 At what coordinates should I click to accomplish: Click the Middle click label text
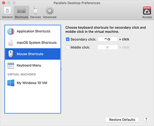point(80,48)
